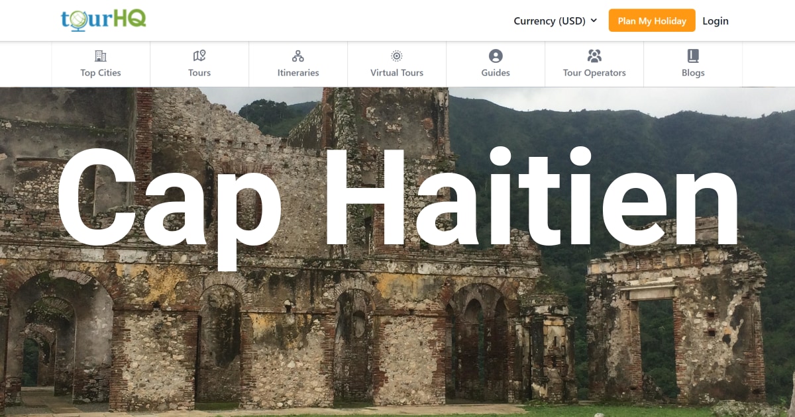This screenshot has height=417, width=795.
Task: Select the group icon above Tour Operators
Action: (x=594, y=56)
